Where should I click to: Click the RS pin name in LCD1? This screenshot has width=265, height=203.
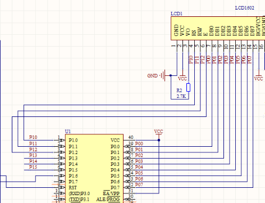pos(194,33)
